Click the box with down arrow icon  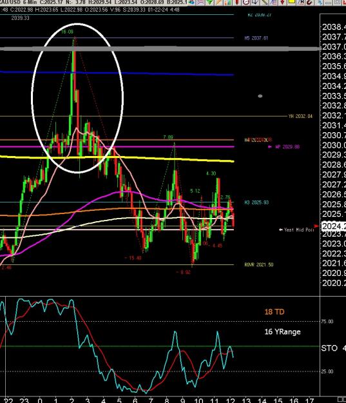pyautogui.click(x=255, y=3)
